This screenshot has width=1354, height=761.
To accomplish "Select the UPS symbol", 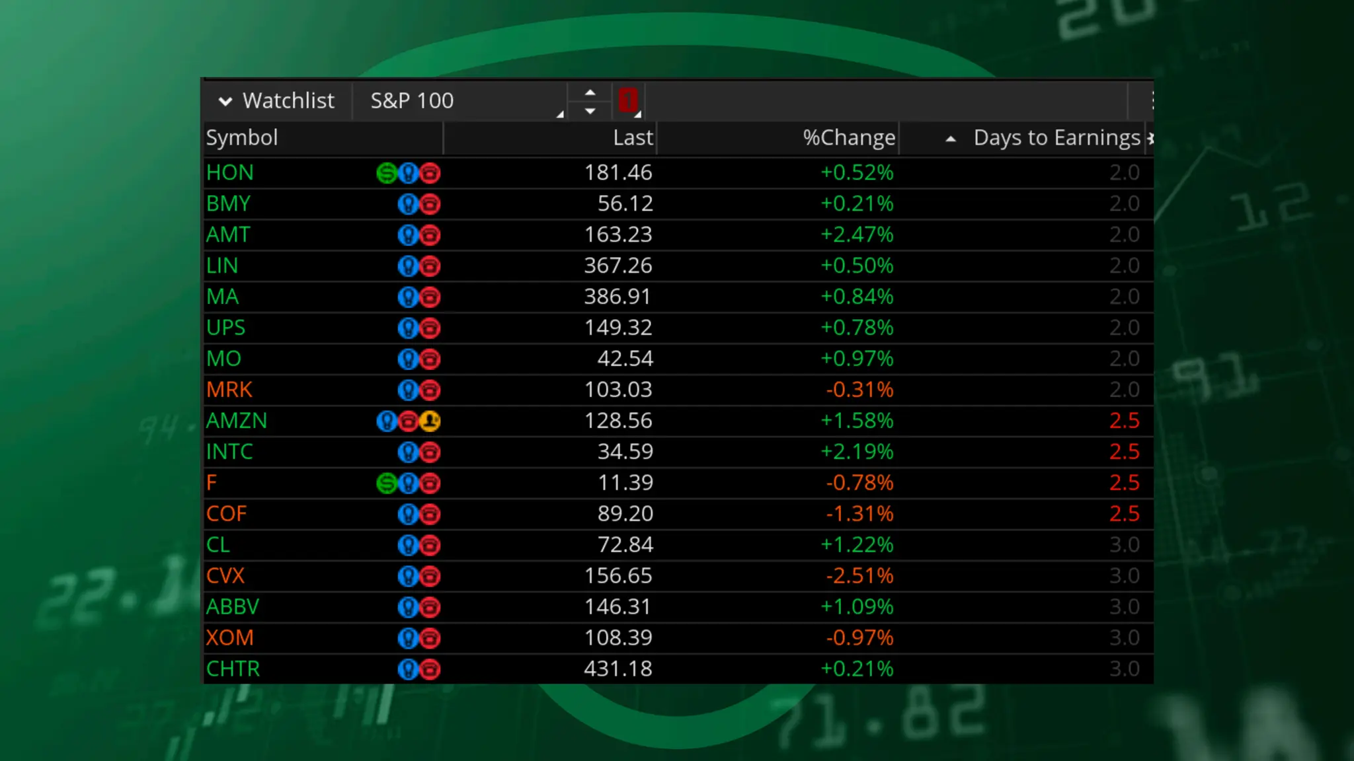I will click(x=225, y=328).
